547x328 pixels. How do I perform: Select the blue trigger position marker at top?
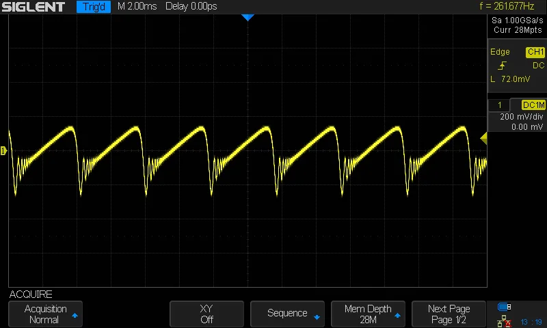click(x=248, y=18)
